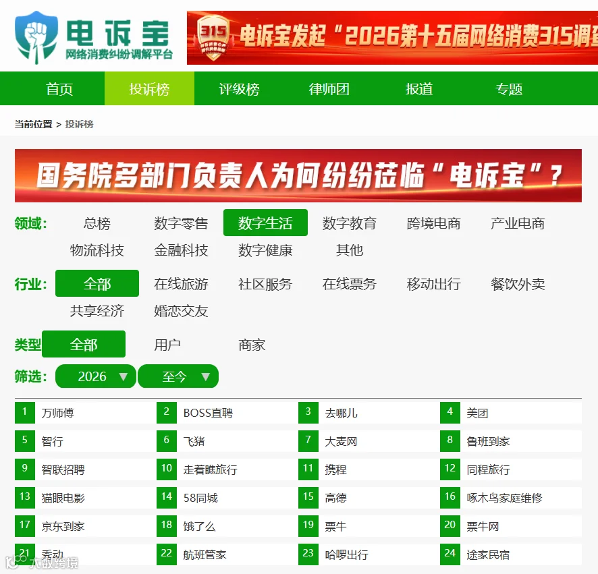This screenshot has width=598, height=574.
Task: Open rank 24 entry 途家民宿
Action: point(488,554)
